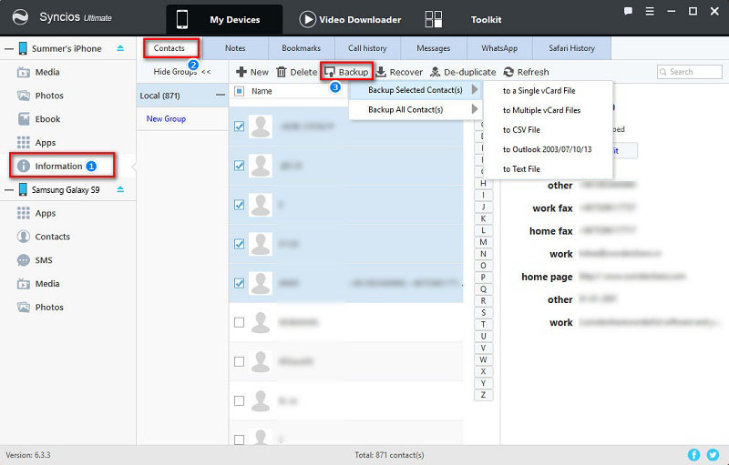The height and width of the screenshot is (465, 729).
Task: Click the Syncios logo icon
Action: (x=20, y=17)
